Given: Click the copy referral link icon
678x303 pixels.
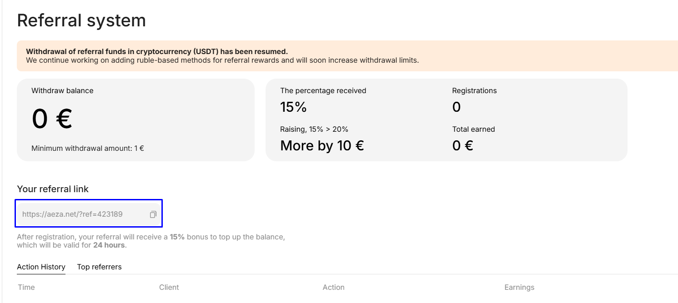Looking at the screenshot, I should pyautogui.click(x=153, y=214).
